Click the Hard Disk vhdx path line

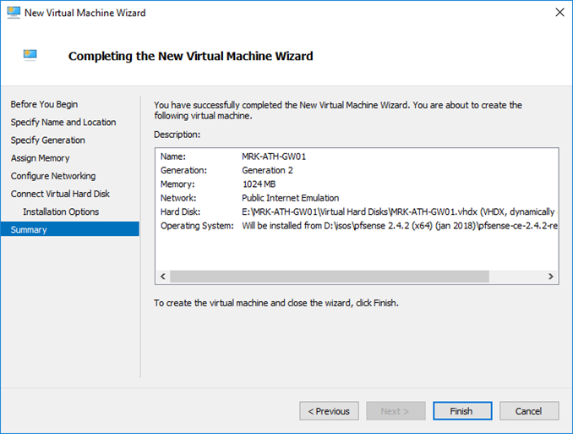pyautogui.click(x=398, y=212)
